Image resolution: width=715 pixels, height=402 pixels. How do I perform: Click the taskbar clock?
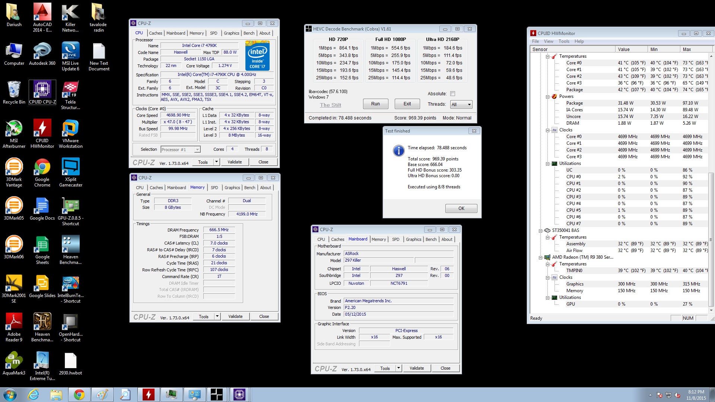pos(696,395)
